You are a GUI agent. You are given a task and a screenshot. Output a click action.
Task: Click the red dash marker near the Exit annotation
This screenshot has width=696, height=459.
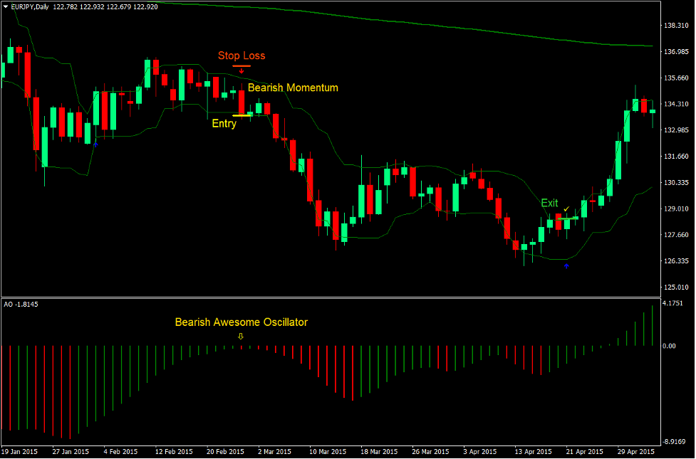click(593, 201)
